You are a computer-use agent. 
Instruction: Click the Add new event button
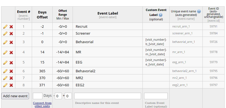click(x=15, y=96)
